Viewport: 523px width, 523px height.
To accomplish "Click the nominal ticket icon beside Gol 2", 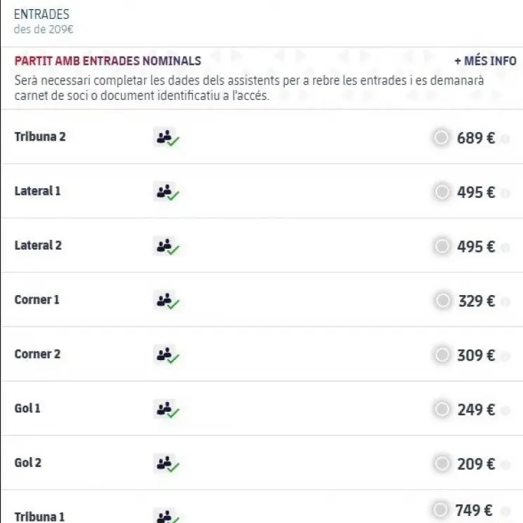I will [167, 464].
